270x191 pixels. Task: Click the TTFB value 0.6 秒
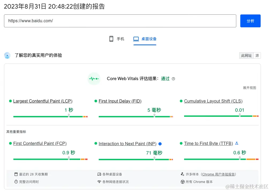(x=239, y=152)
